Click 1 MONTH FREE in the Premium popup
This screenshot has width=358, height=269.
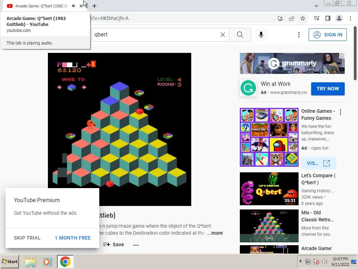(73, 238)
